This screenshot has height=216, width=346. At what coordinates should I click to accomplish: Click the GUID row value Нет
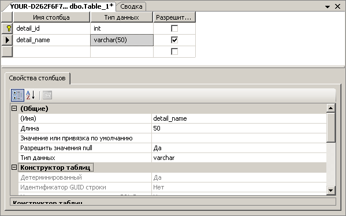pyautogui.click(x=239, y=187)
